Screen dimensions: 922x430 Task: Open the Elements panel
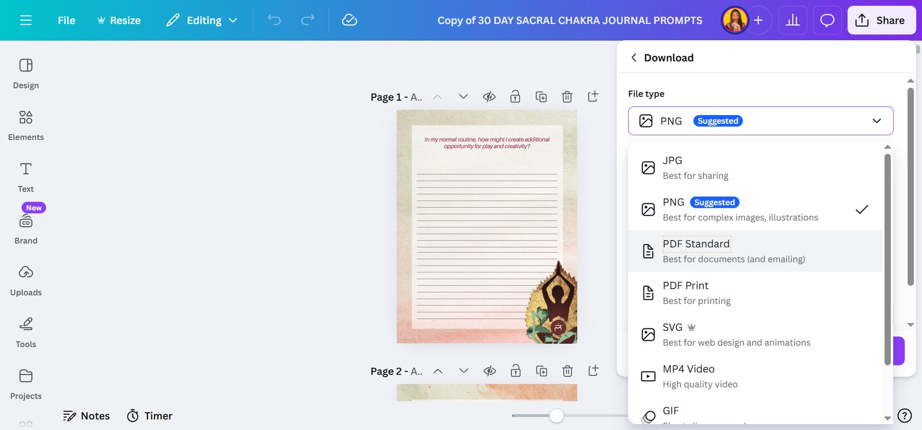point(26,125)
